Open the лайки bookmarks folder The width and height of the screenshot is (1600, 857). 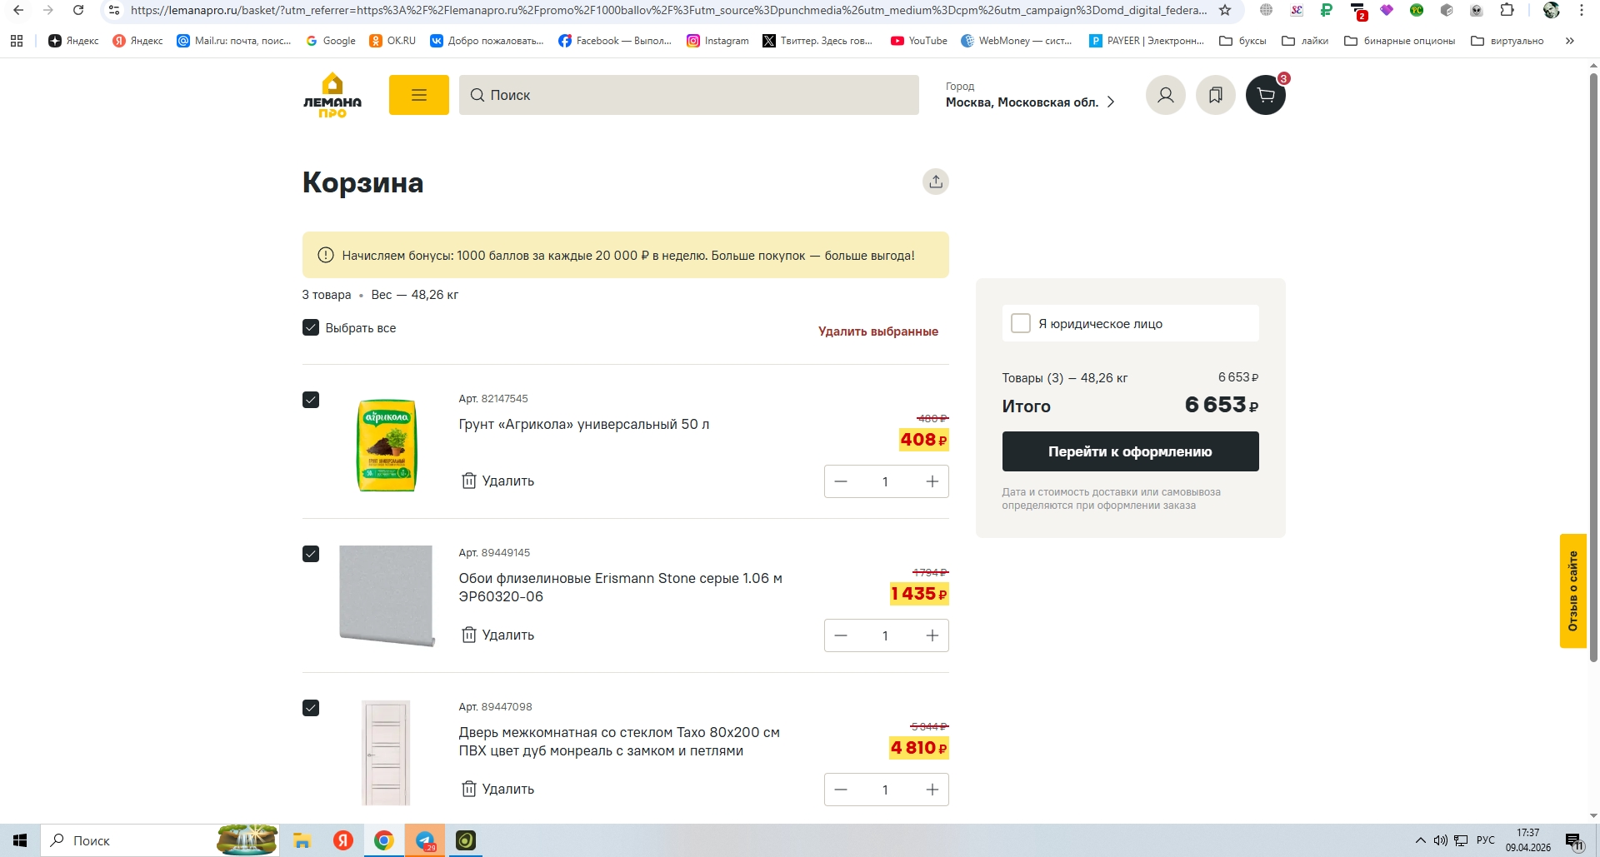point(1305,41)
